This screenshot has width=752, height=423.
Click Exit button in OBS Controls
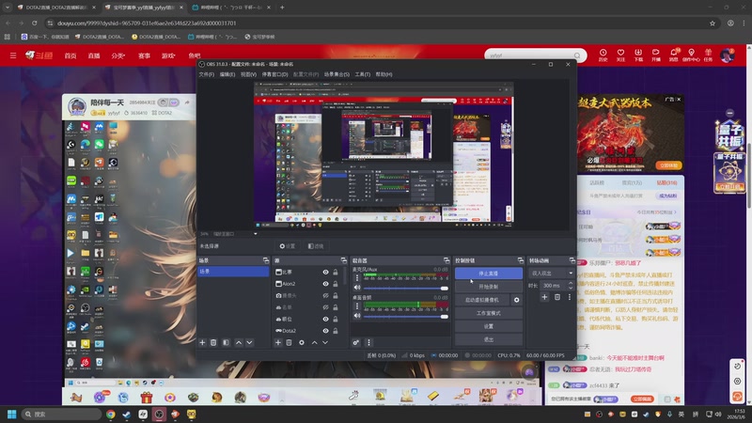[x=489, y=339]
